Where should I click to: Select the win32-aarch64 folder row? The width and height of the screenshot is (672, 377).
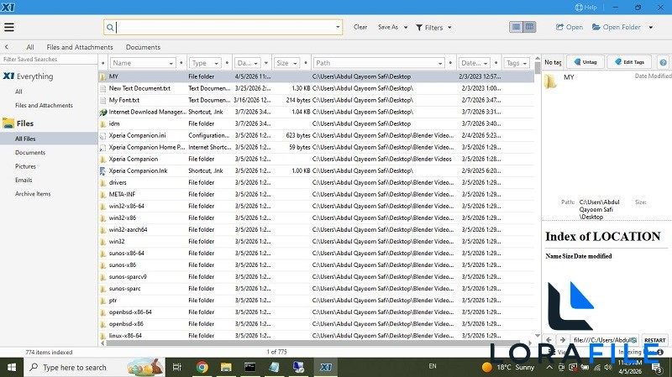317,229
